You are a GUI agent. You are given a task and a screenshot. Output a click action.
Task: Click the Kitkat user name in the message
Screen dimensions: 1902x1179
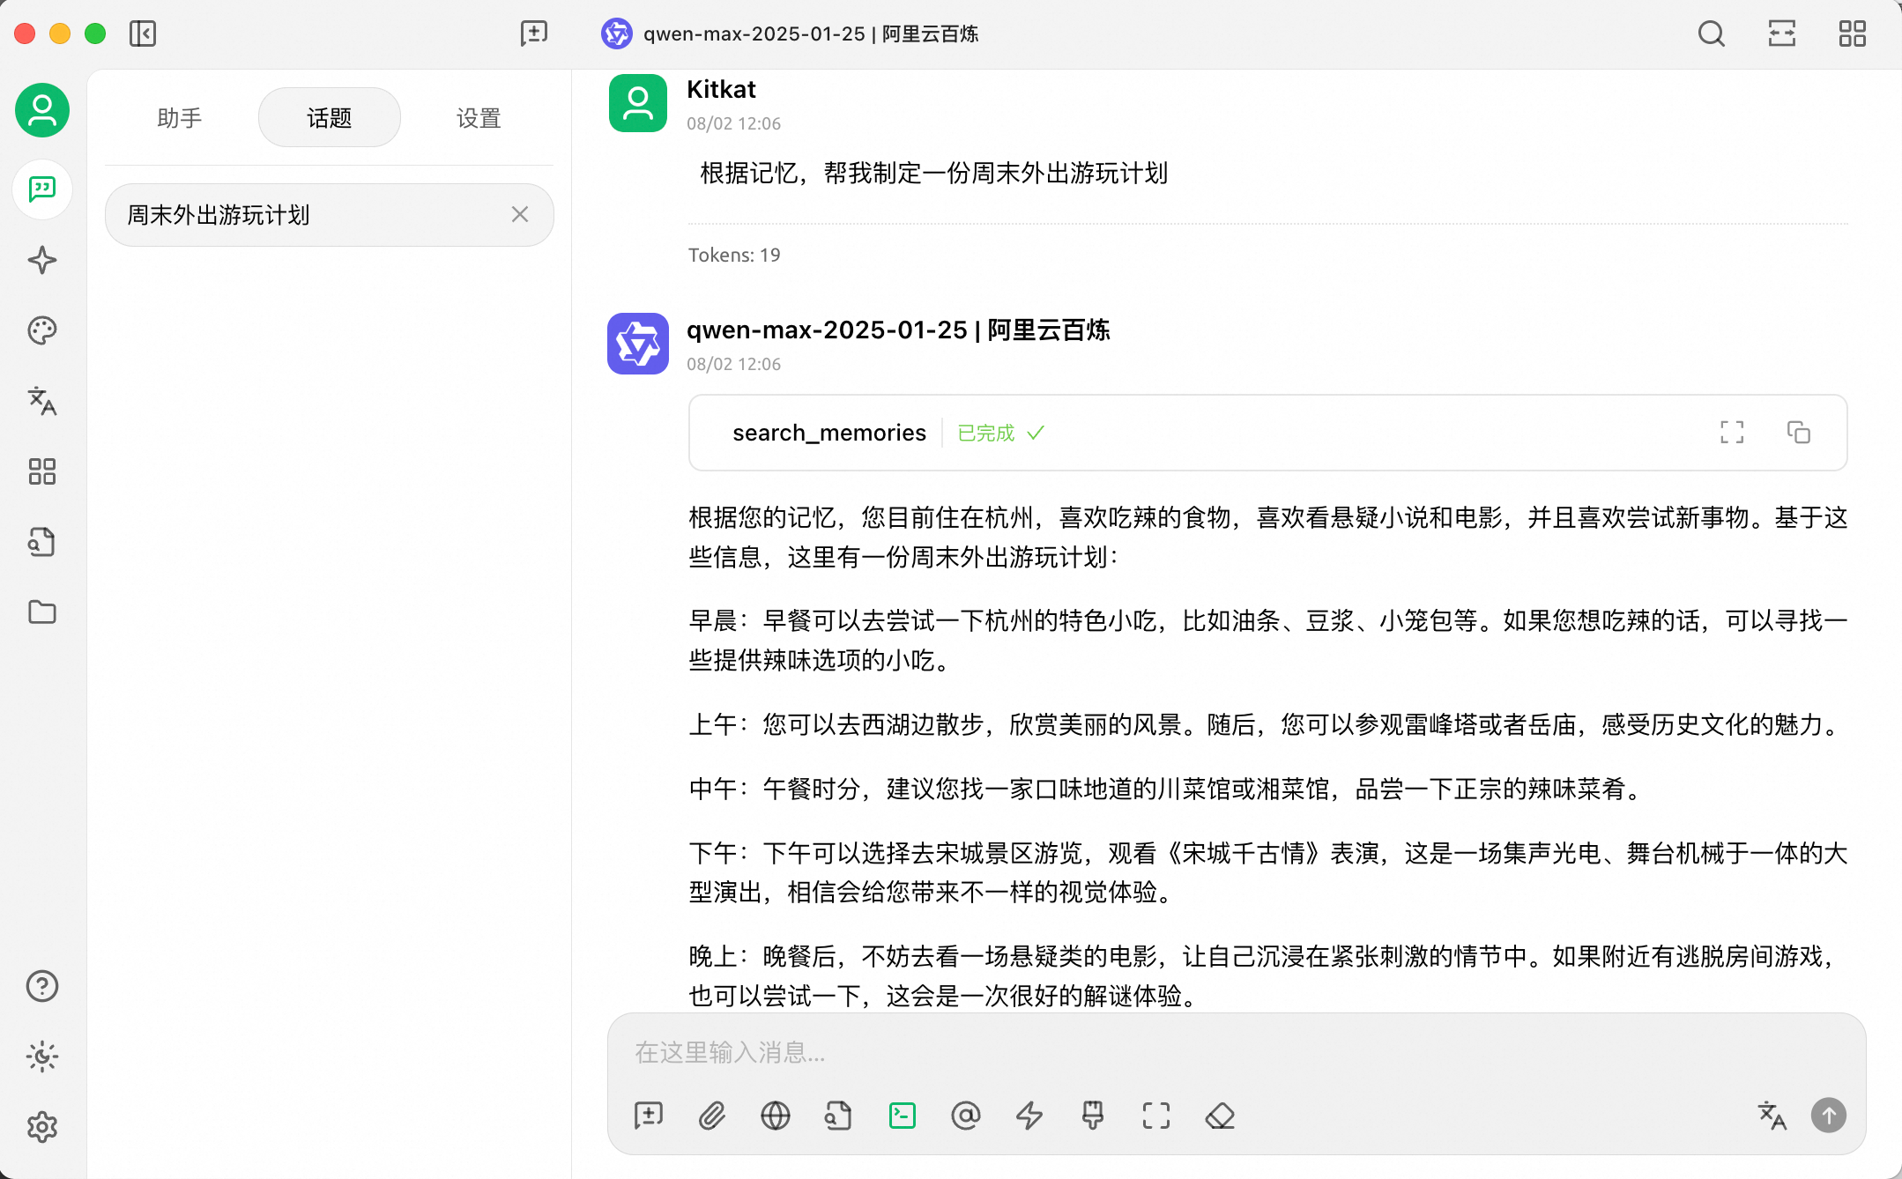pyautogui.click(x=721, y=89)
